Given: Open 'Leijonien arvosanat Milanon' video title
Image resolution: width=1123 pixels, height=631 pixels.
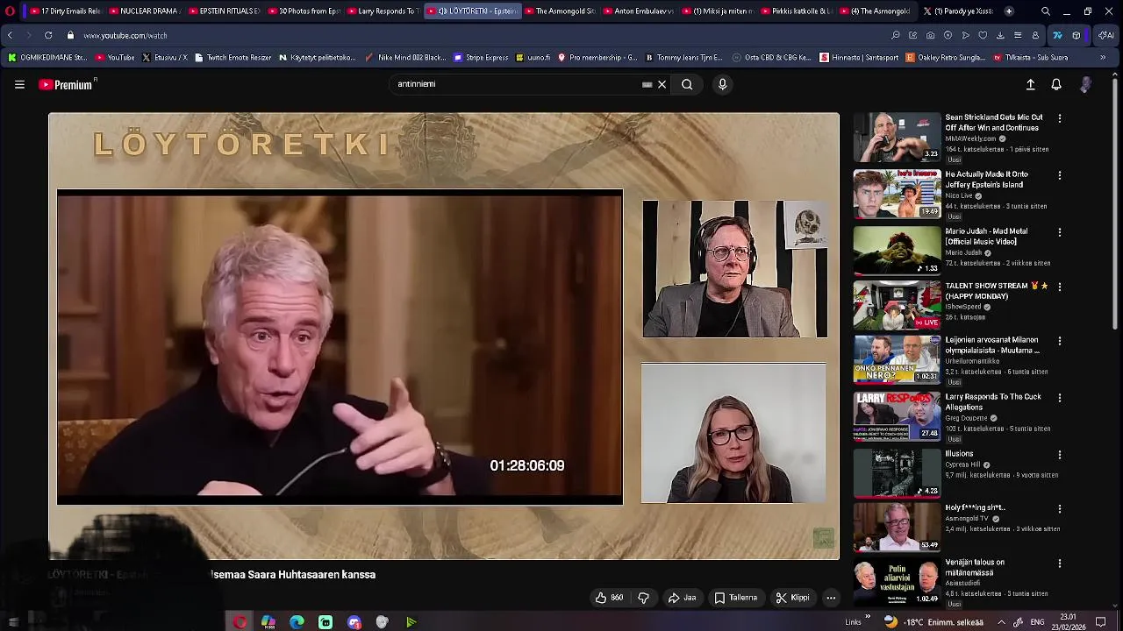Looking at the screenshot, I should pyautogui.click(x=992, y=345).
